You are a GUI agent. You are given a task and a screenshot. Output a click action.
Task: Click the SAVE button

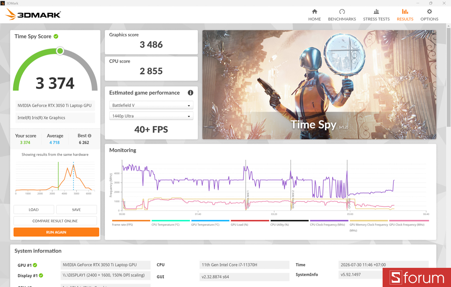pos(77,210)
